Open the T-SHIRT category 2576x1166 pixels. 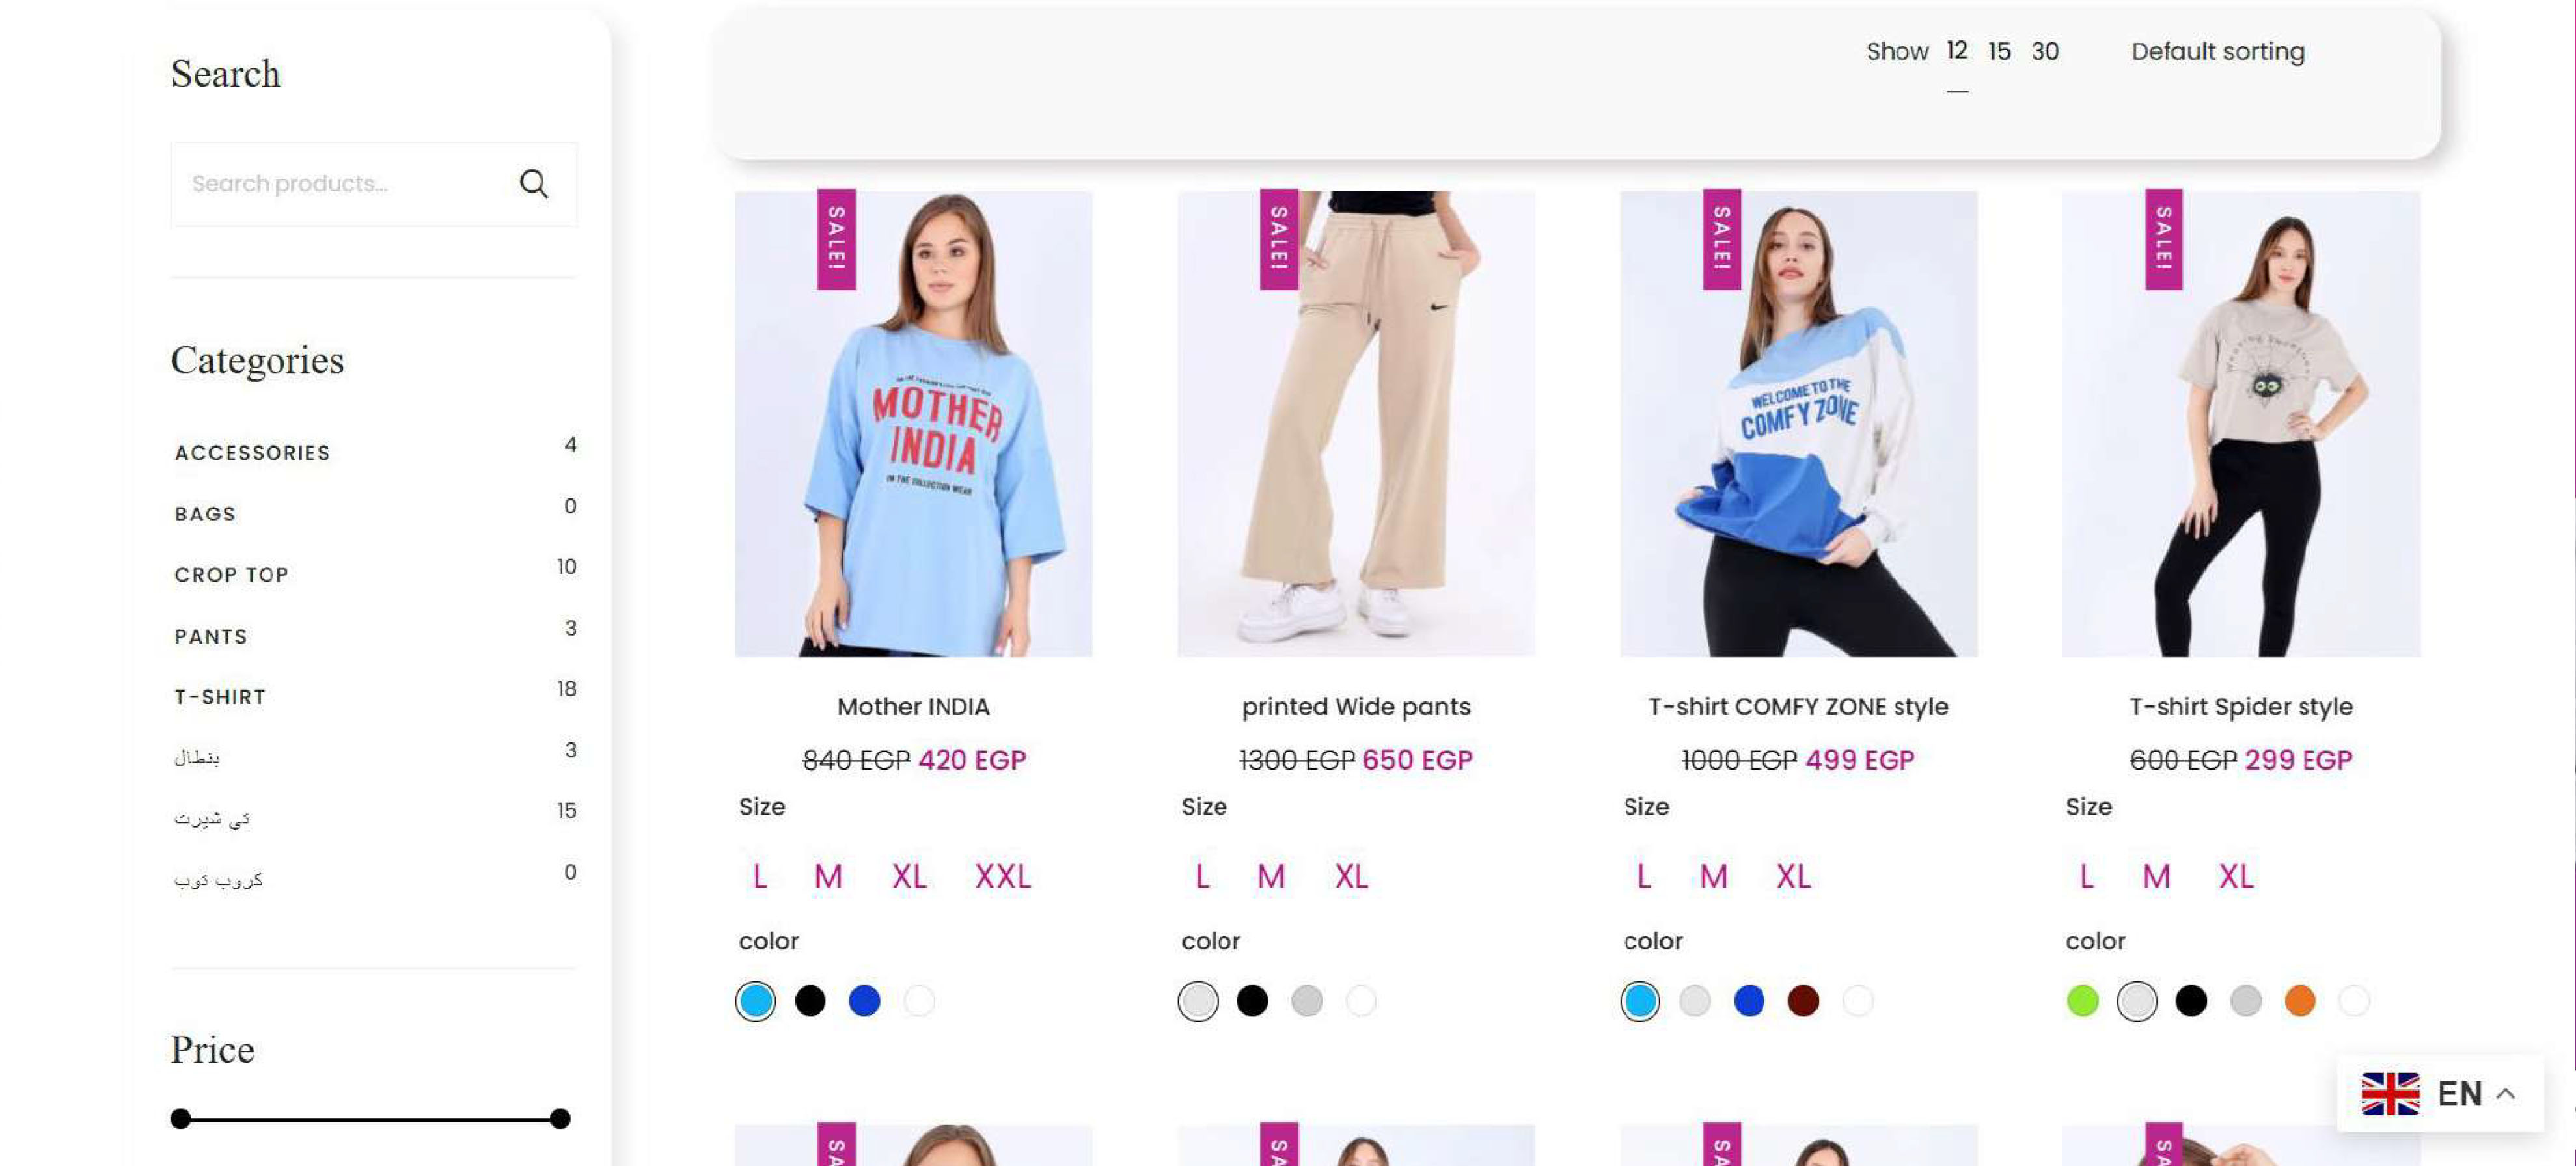[x=220, y=697]
